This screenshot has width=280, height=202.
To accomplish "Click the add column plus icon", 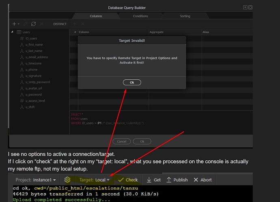I will [75, 24].
